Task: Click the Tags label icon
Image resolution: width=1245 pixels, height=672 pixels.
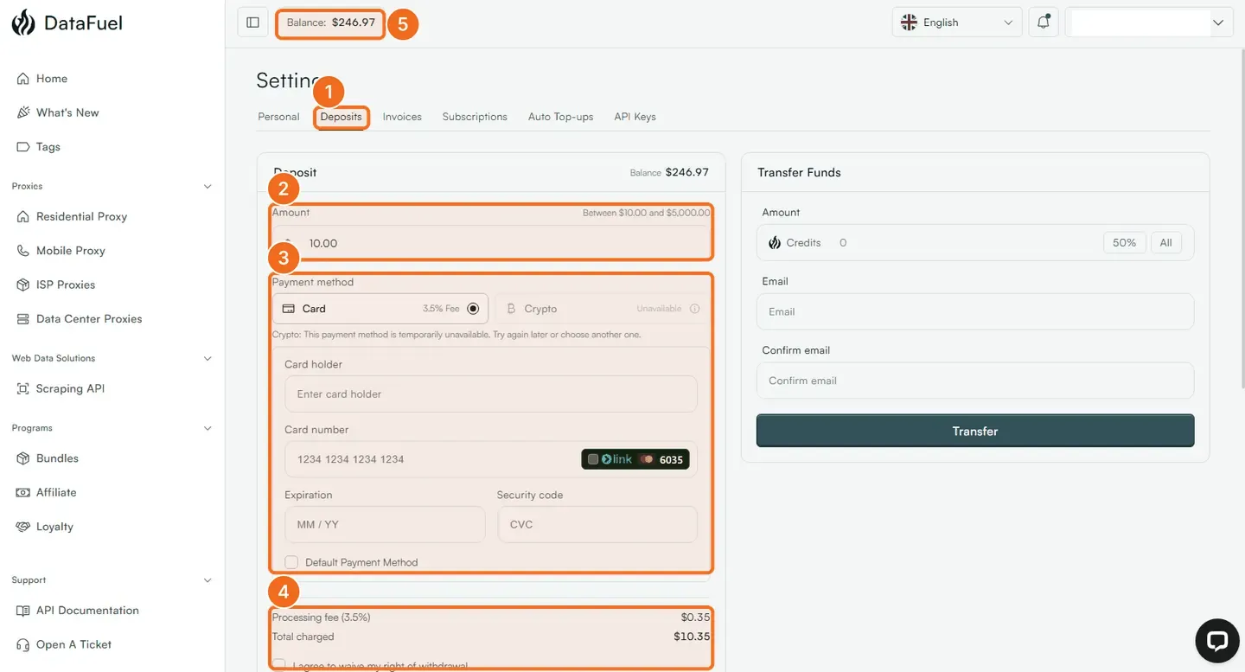Action: (x=23, y=147)
